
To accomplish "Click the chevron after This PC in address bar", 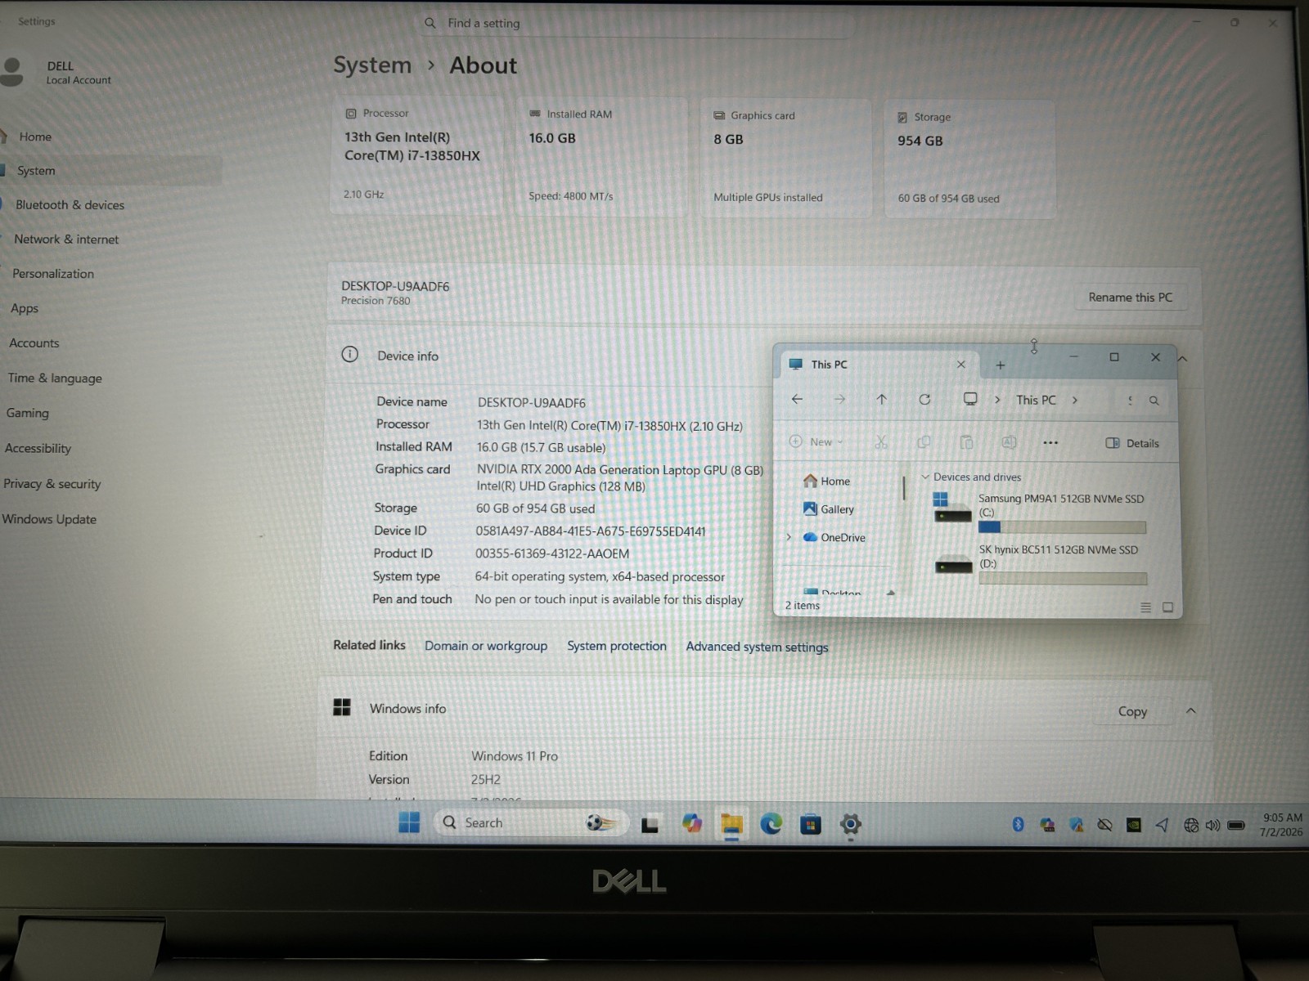I will coord(1074,400).
